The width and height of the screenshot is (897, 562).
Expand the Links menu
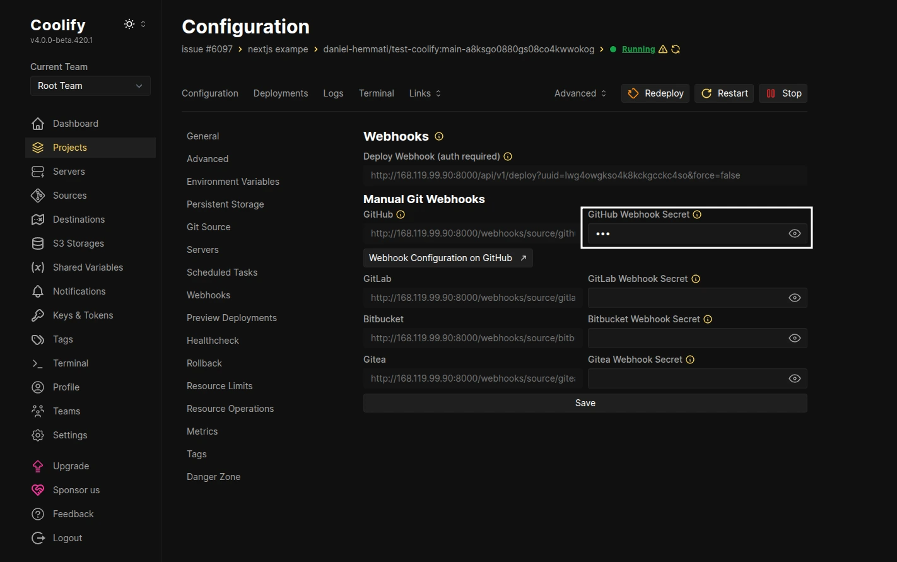[424, 93]
